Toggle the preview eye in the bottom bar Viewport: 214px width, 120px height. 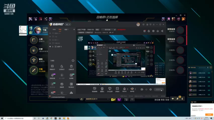146,89
